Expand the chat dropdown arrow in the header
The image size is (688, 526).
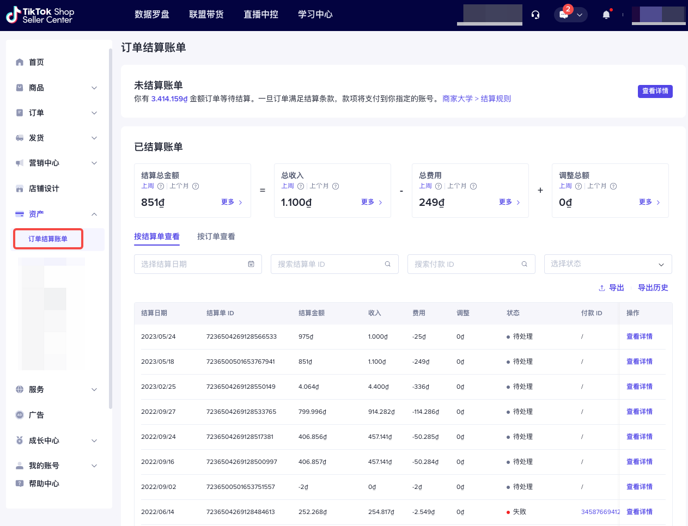click(580, 15)
